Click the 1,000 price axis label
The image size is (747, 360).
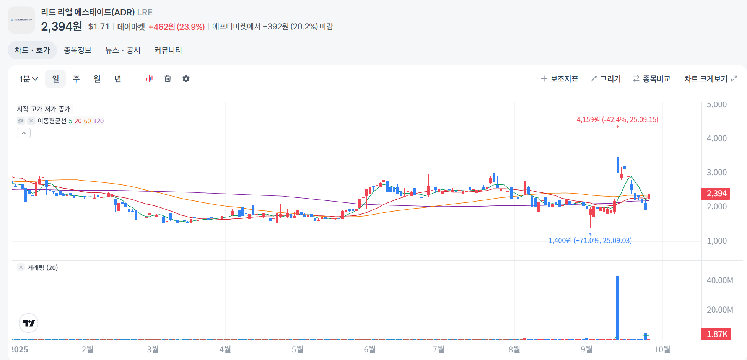(716, 241)
